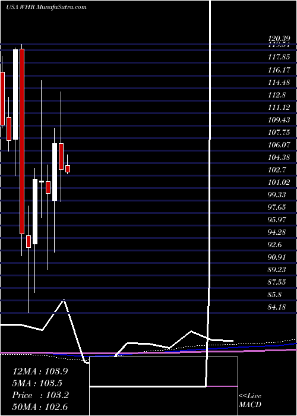Select the 102.7 price label
Screen dimensions: 297x416
coord(277,170)
